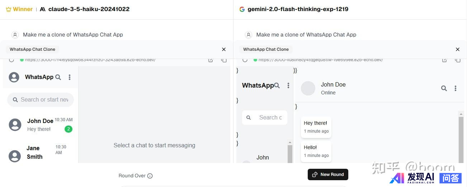
Task: Click John Doe's avatar in right chat header
Action: coord(308,88)
